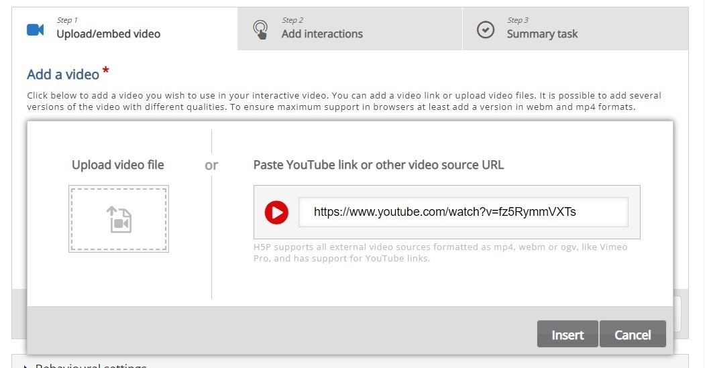Insert the pasted video link
The height and width of the screenshot is (368, 705).
(x=567, y=334)
